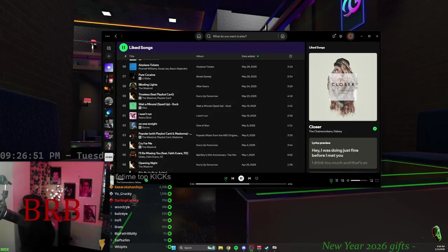Open the Gunna artist link
448x252 pixels.
146,127
